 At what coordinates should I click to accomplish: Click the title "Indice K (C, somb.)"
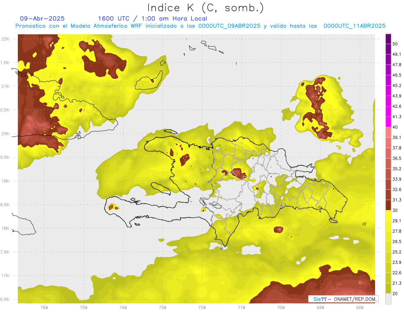pyautogui.click(x=205, y=8)
